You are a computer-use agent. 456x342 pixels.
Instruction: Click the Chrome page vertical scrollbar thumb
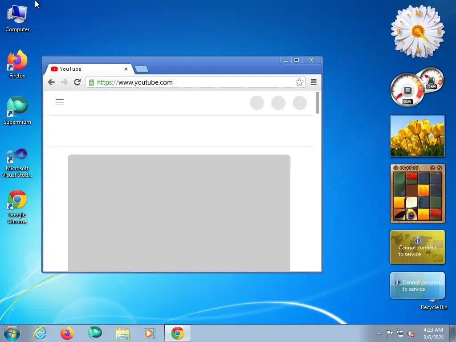pos(318,103)
